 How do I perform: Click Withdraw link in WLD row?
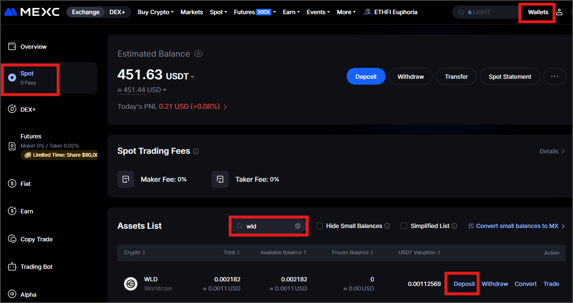(495, 284)
